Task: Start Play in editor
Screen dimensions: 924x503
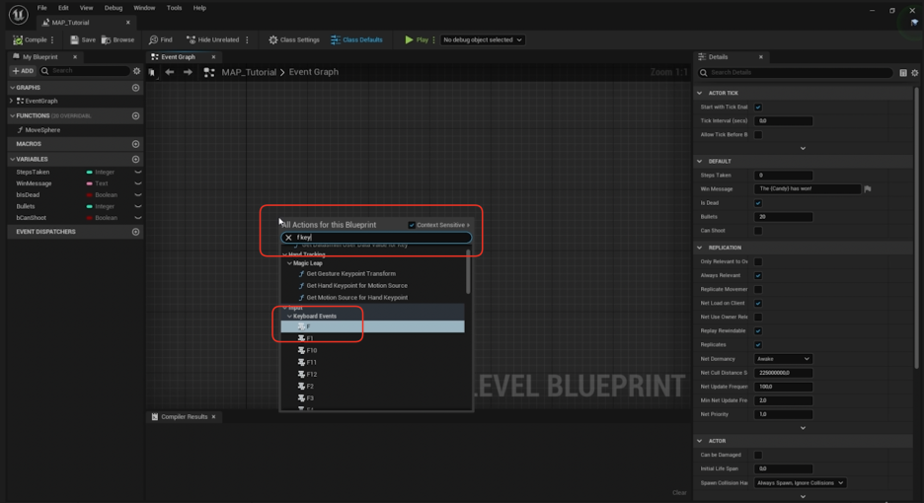Action: [417, 40]
